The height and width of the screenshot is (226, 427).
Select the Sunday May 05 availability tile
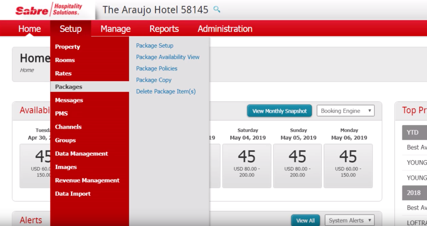[298, 166]
